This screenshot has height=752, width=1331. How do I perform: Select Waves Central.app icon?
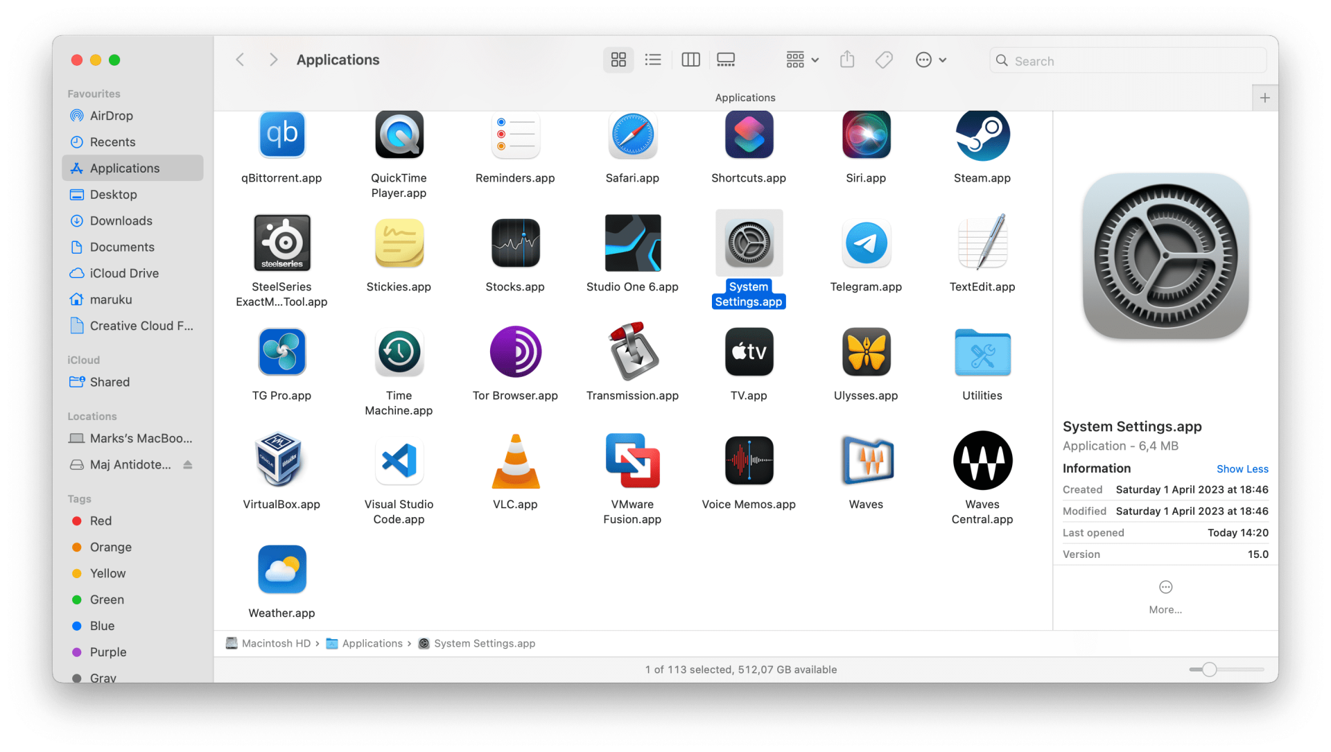[x=982, y=460]
